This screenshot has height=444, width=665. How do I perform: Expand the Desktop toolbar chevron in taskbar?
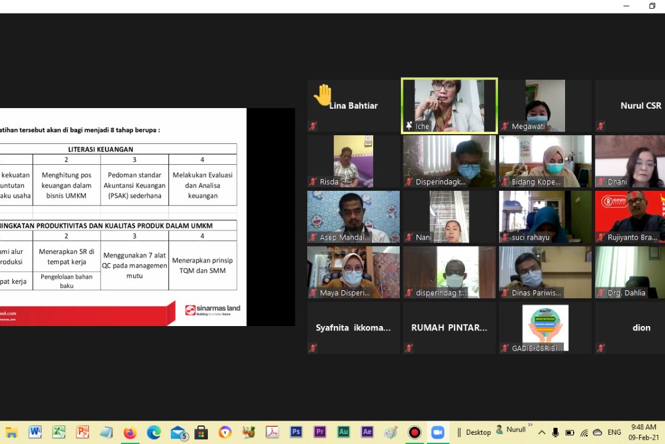pyautogui.click(x=530, y=426)
